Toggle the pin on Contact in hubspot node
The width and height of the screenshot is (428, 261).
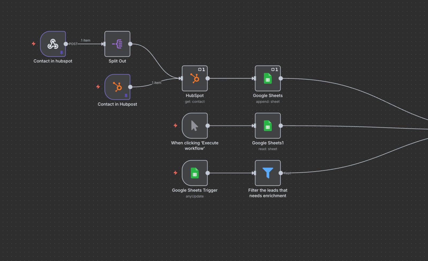(62, 53)
